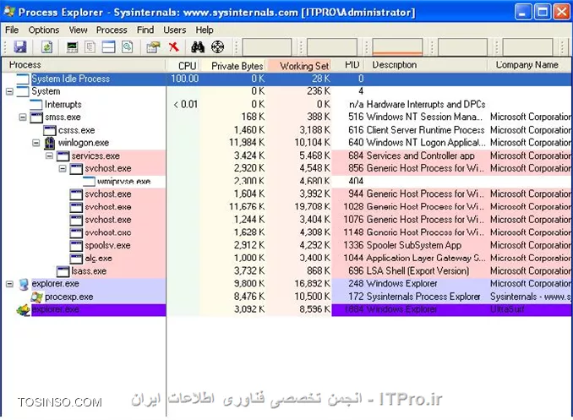Click the 'LSA Shell (Export Version)' description
The height and width of the screenshot is (420, 573).
coord(417,271)
